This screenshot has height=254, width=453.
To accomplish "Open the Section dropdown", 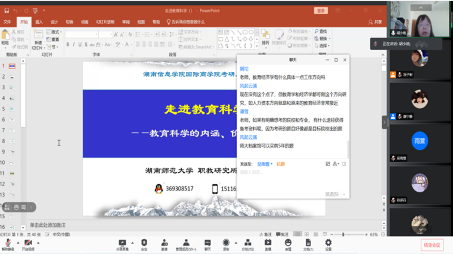I will tap(53, 47).
